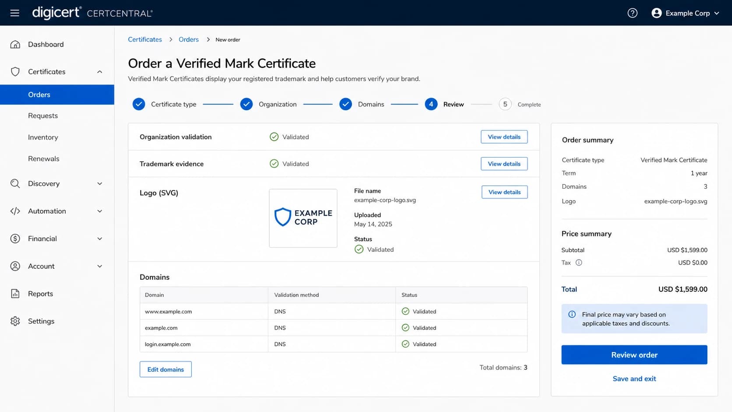Open Requests in the sidebar
The height and width of the screenshot is (412, 732).
43,116
